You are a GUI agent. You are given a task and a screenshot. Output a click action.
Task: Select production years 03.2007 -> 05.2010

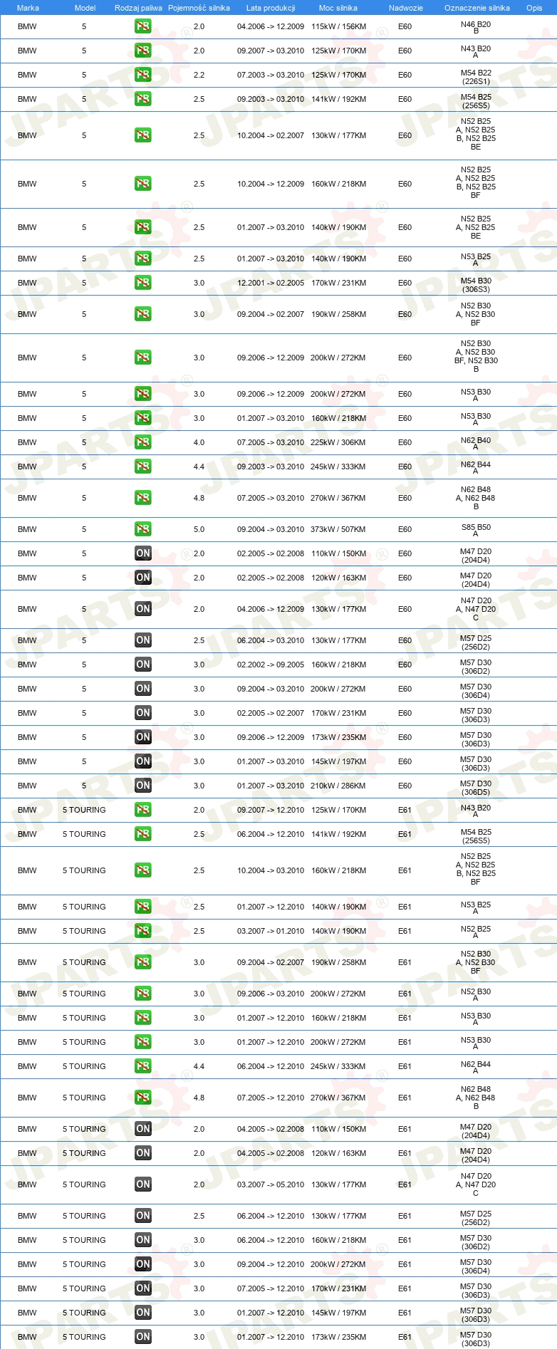(x=271, y=1184)
